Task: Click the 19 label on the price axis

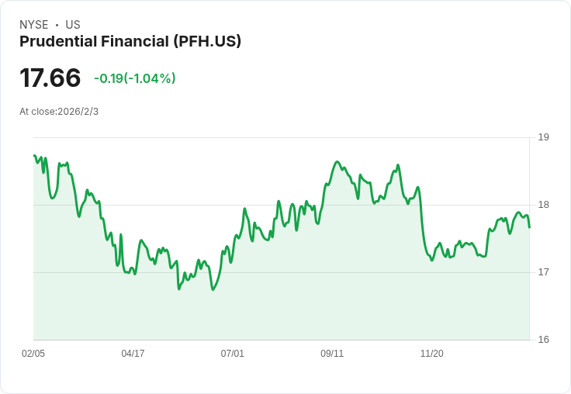Action: click(x=544, y=138)
